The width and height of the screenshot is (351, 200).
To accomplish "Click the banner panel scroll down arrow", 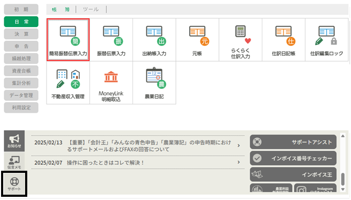I will click(x=342, y=189).
